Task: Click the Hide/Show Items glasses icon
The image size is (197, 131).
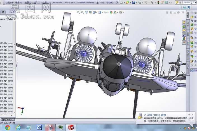Action: pyautogui.click(x=105, y=12)
